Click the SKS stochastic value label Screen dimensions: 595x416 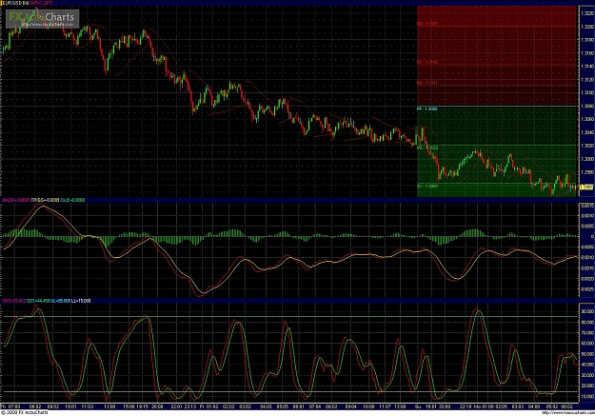click(14, 301)
